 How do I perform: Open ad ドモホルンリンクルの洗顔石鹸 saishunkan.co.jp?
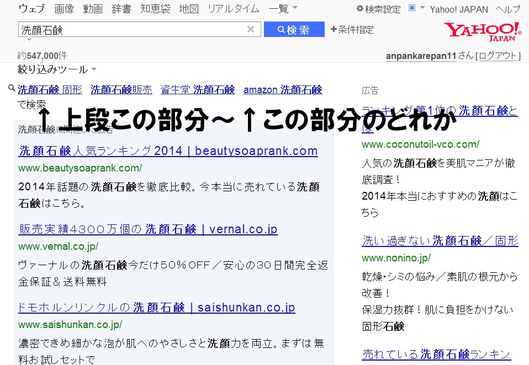tap(157, 308)
